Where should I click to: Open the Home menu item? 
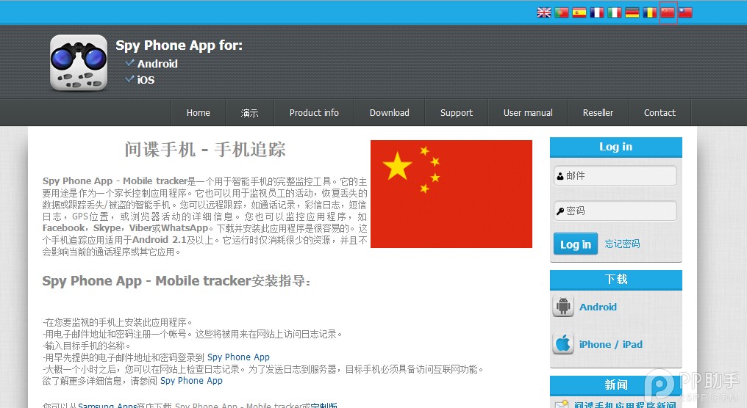[x=198, y=113]
